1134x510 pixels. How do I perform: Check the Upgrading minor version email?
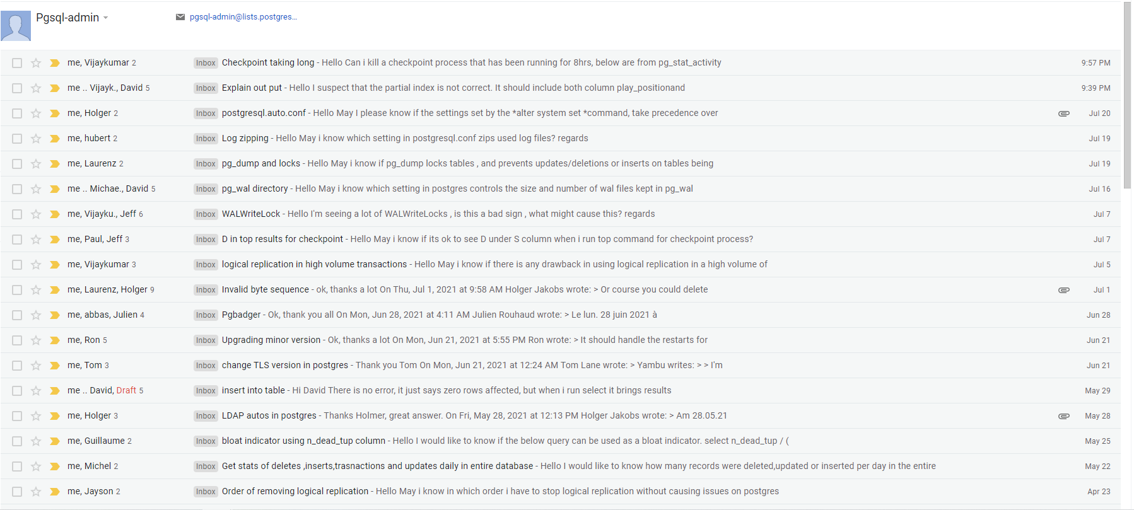point(17,340)
